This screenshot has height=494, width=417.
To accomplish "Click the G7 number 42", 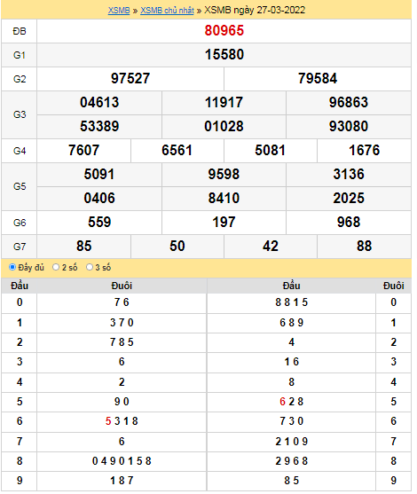I will (x=271, y=246).
